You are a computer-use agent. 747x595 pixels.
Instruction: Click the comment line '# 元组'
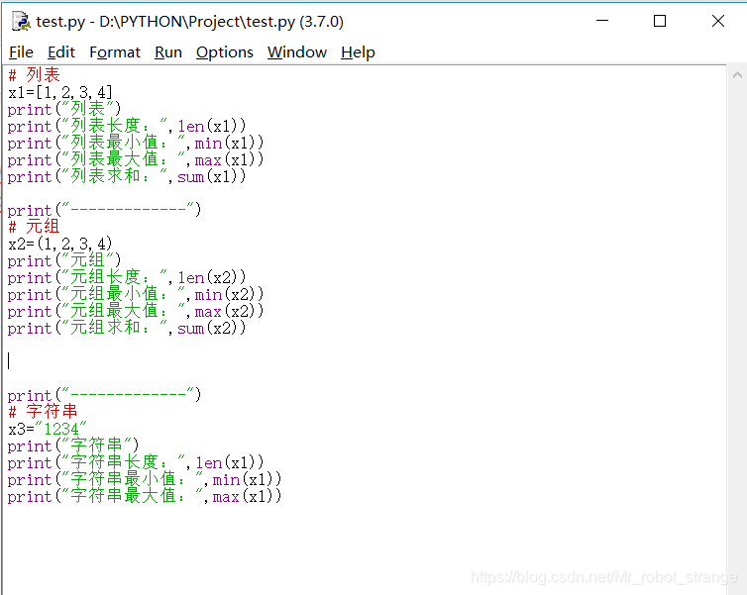pyautogui.click(x=34, y=227)
